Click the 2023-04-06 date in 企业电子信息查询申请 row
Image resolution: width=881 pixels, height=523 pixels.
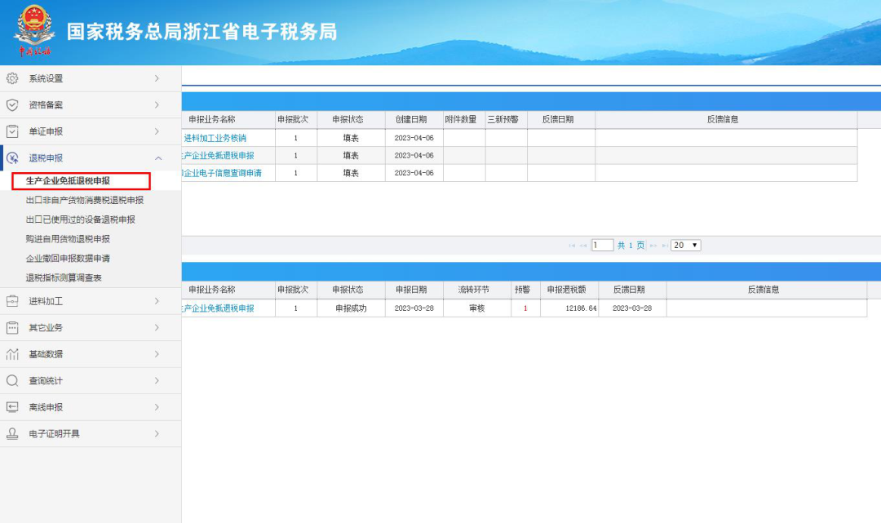[414, 173]
